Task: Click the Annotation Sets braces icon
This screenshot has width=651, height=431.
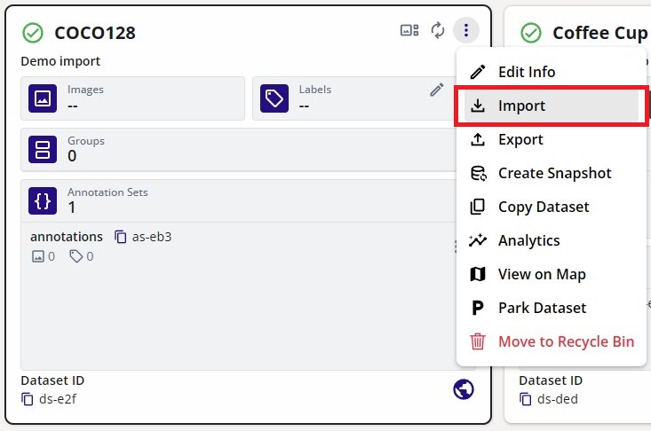Action: (43, 201)
